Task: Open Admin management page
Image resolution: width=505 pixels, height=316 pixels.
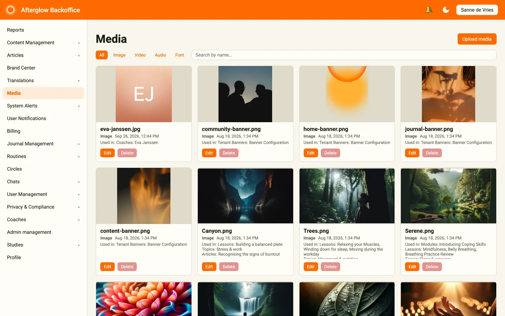Action: [x=43, y=232]
